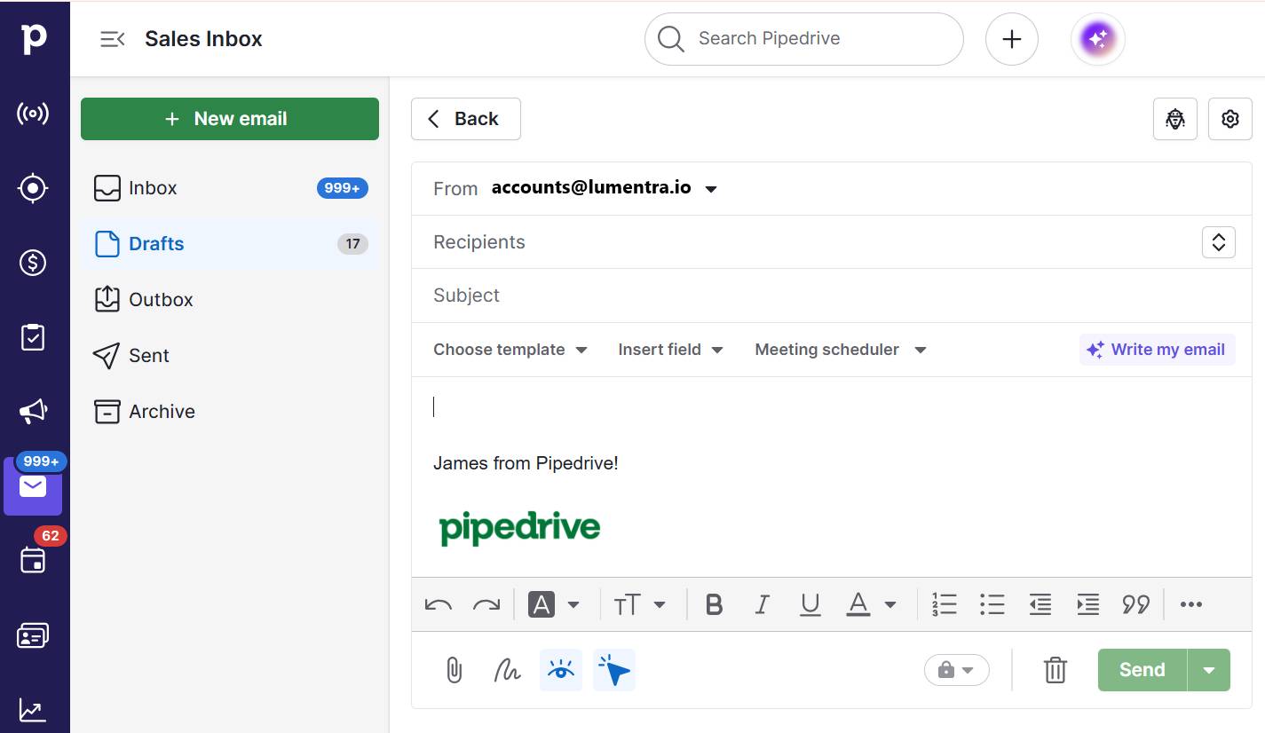Toggle bold formatting
The width and height of the screenshot is (1265, 733).
[714, 605]
